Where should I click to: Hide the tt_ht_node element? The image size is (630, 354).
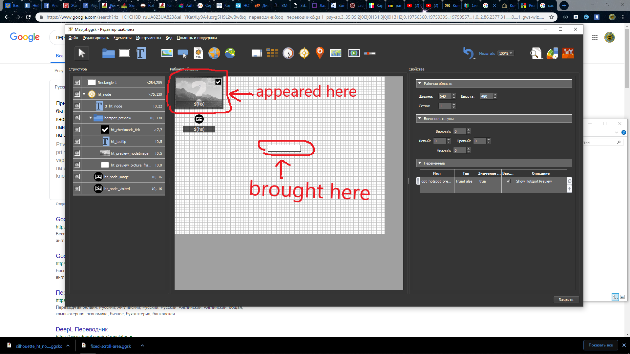tap(77, 106)
